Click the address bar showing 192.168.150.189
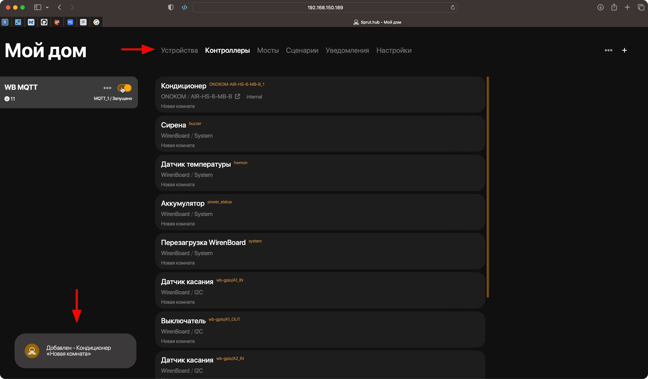Image resolution: width=648 pixels, height=379 pixels. [325, 7]
